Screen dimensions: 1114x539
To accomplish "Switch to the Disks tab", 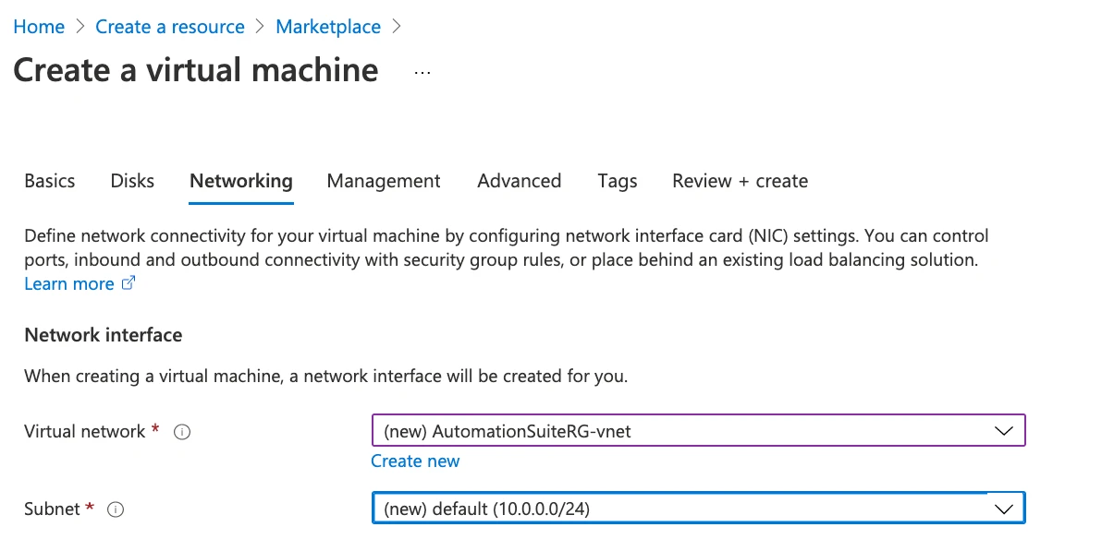I will [x=132, y=181].
